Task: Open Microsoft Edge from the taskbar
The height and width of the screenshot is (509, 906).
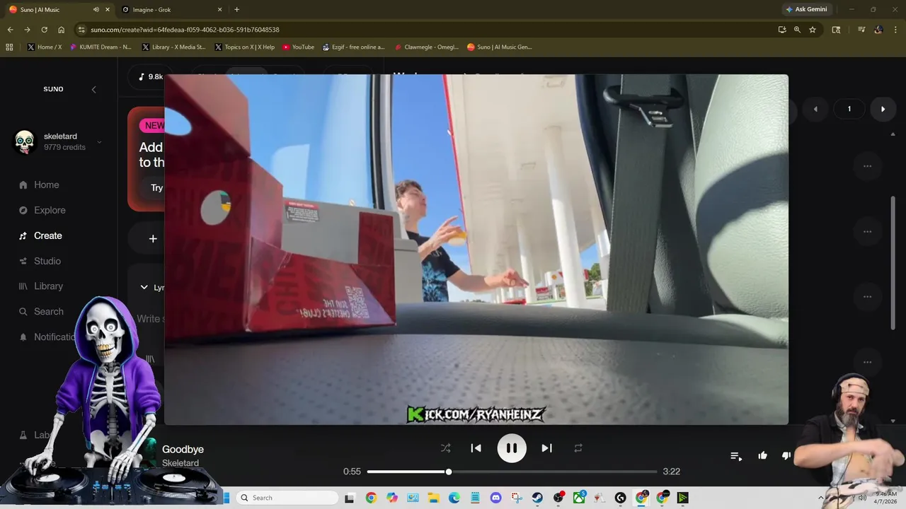Action: click(454, 498)
